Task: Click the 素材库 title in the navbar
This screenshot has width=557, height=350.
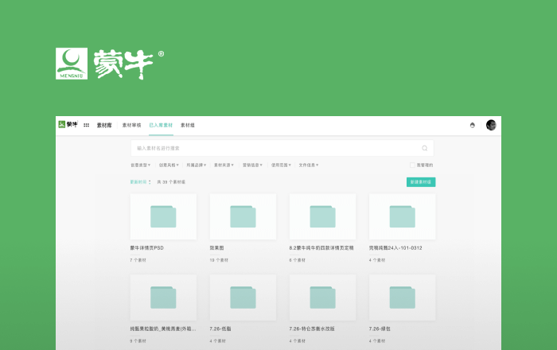Action: click(x=104, y=126)
